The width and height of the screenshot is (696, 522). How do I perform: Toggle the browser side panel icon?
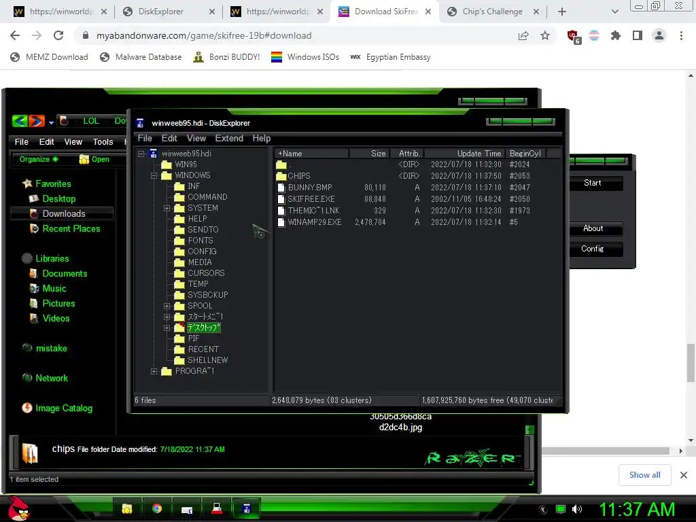638,35
